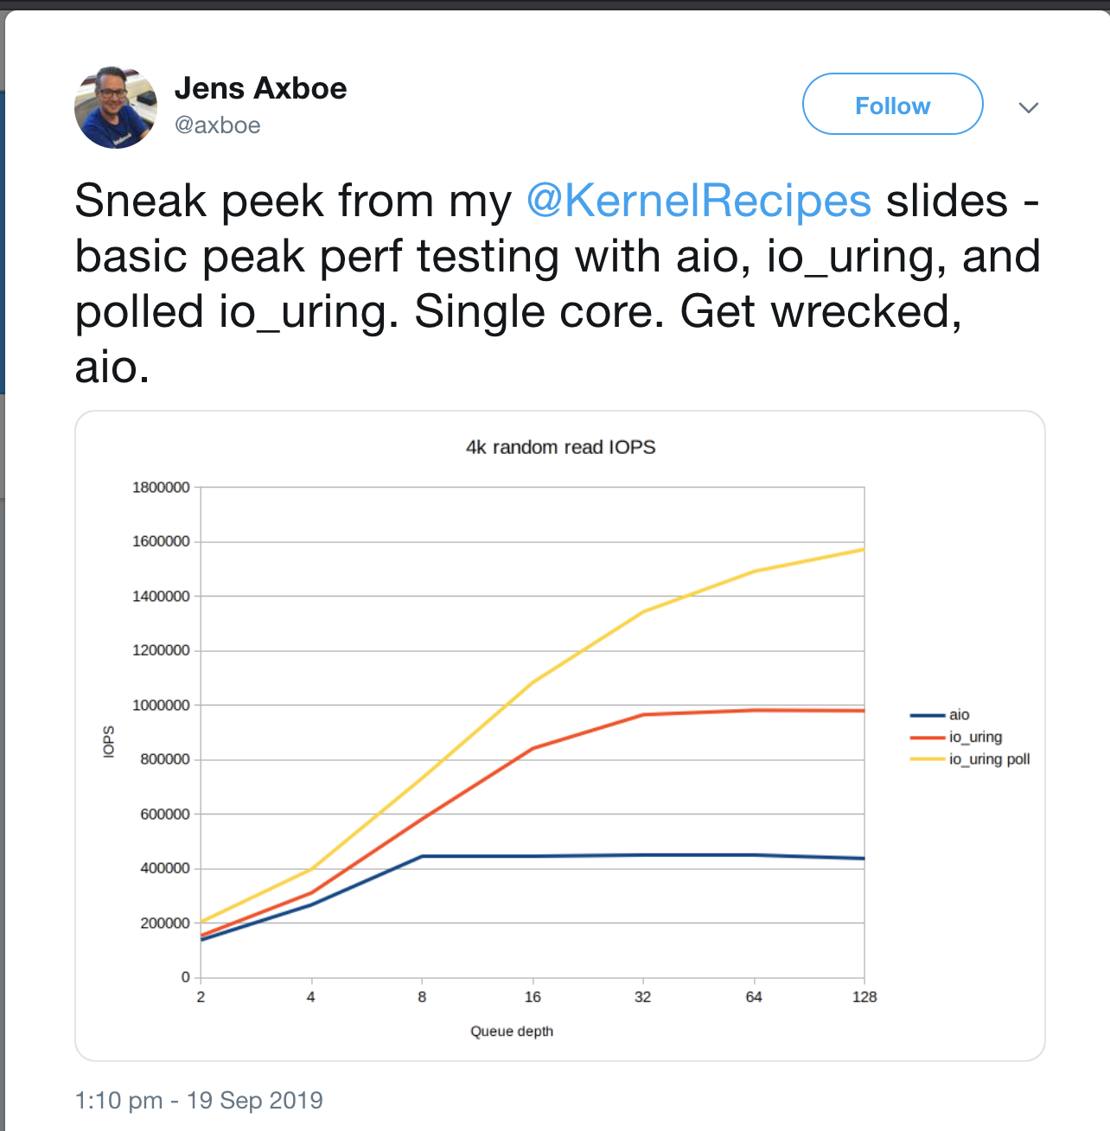Click the tweet timestamp 1:10 pm - 19 Sep 2019
Image resolution: width=1110 pixels, height=1131 pixels.
pyautogui.click(x=199, y=1100)
